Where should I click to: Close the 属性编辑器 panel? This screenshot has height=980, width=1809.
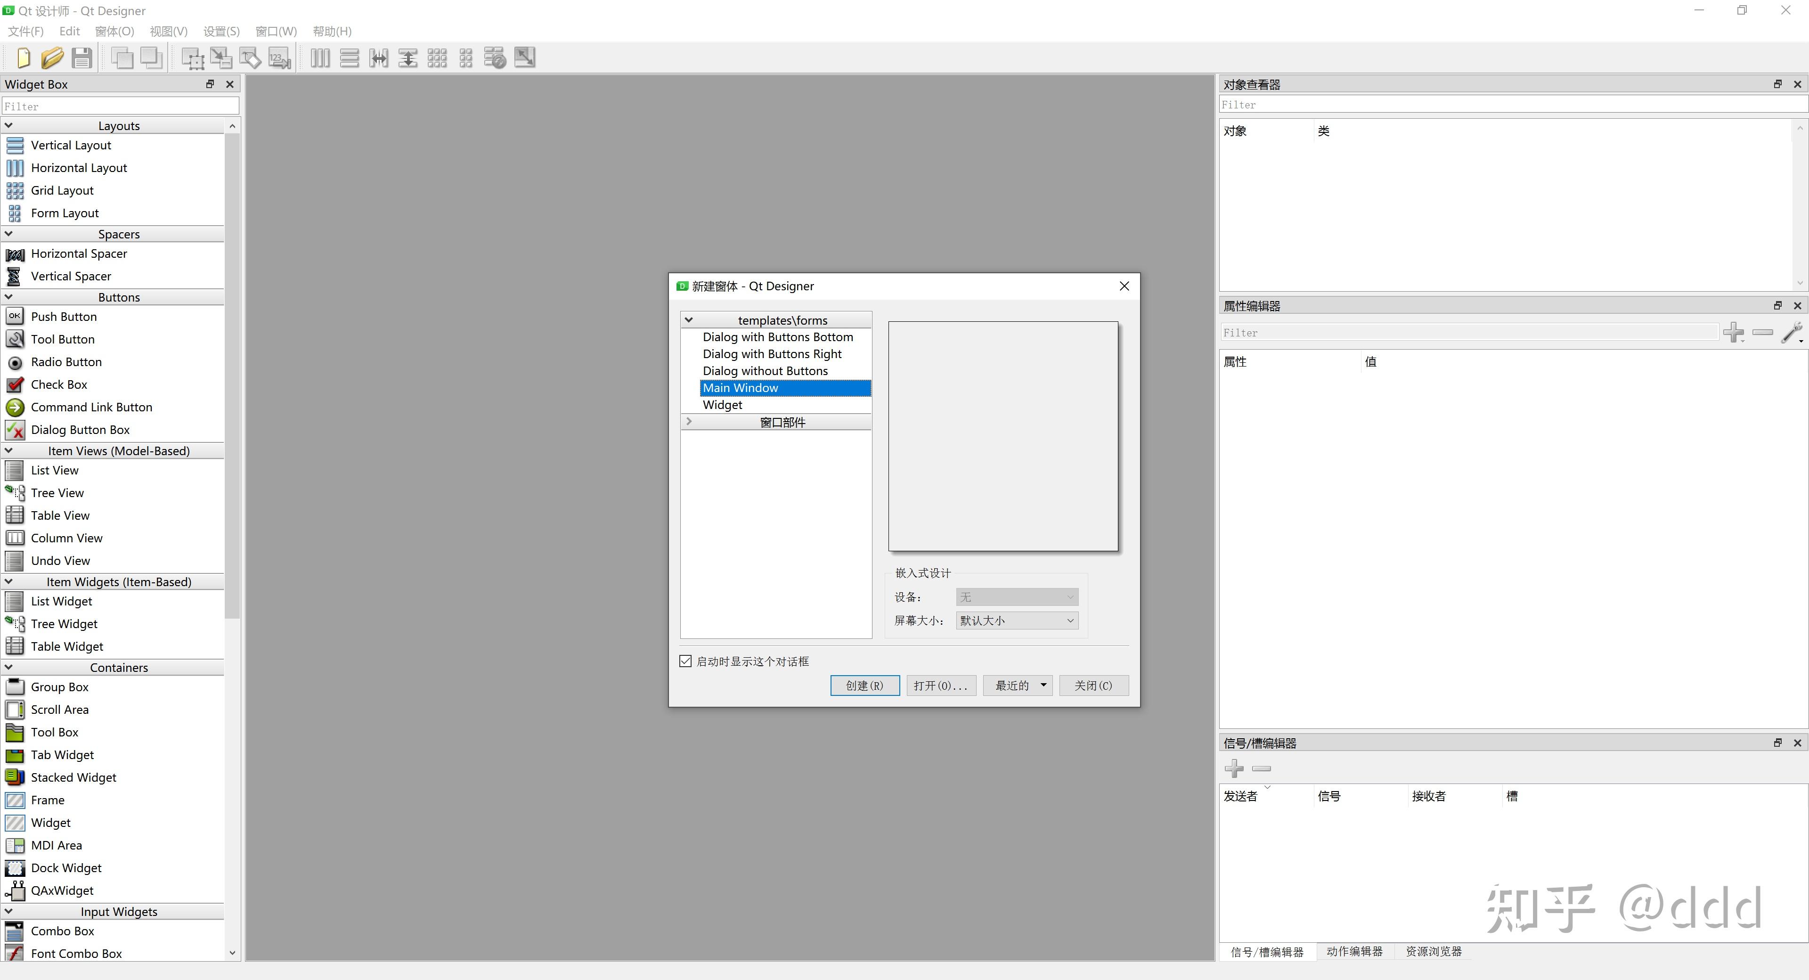point(1797,305)
